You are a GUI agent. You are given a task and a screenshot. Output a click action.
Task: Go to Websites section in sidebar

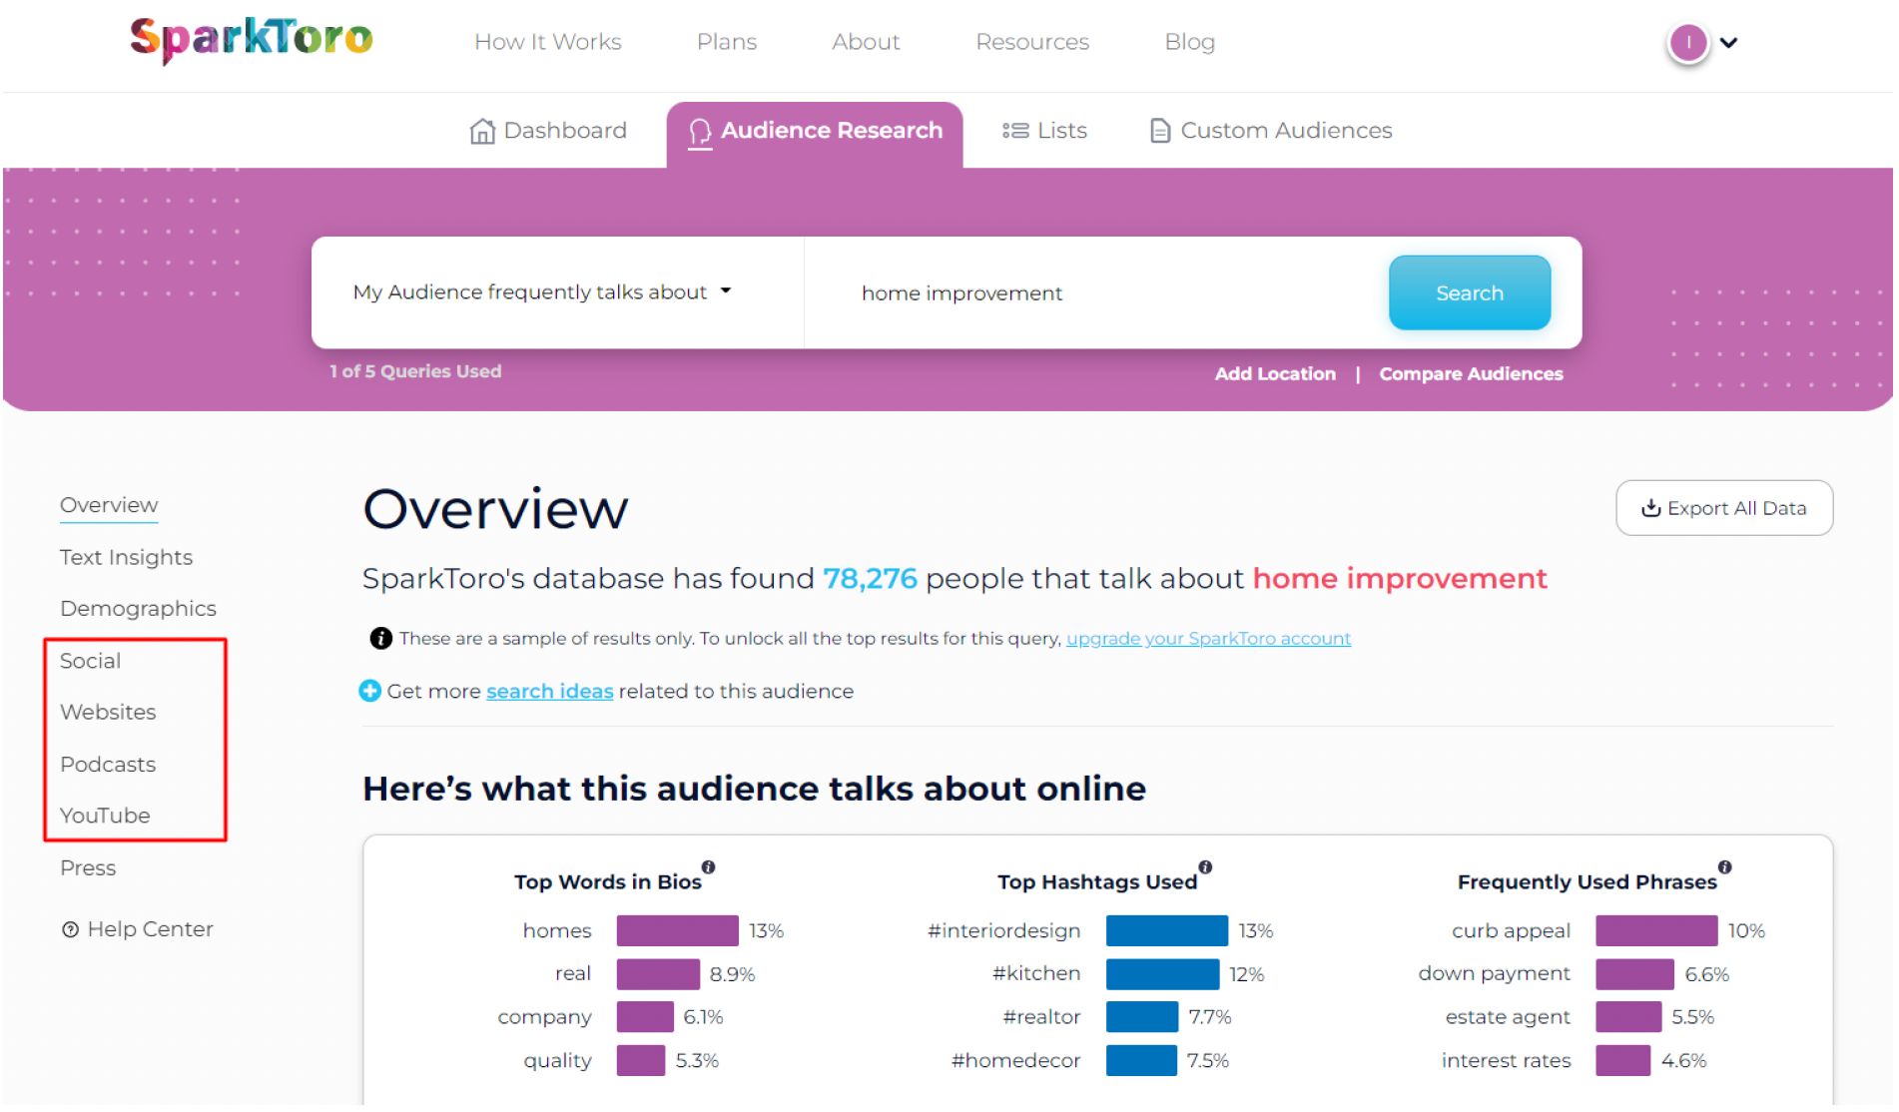point(108,713)
